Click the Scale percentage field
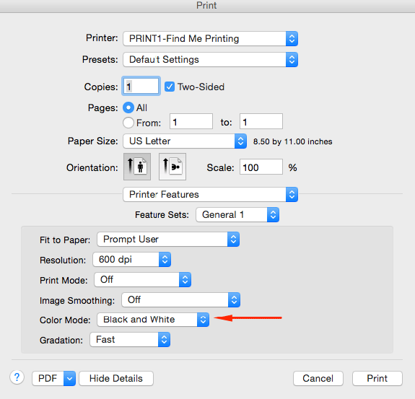 pos(261,167)
